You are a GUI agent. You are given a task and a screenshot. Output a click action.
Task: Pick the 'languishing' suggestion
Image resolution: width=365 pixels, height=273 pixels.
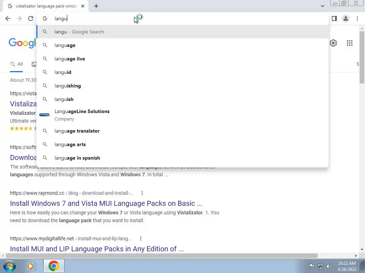tap(182, 86)
